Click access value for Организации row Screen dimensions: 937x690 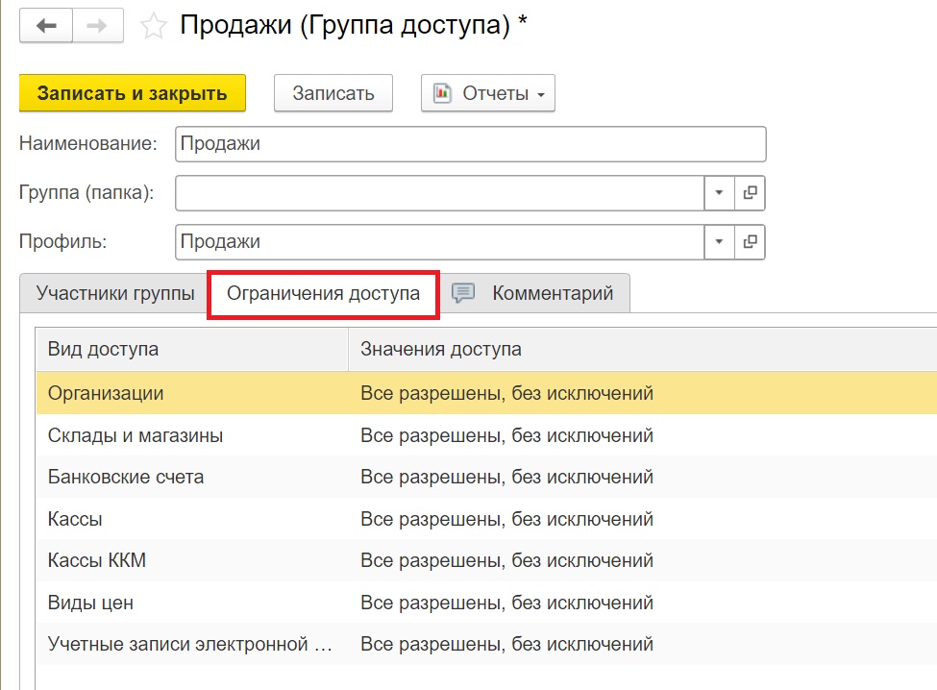[x=506, y=393]
